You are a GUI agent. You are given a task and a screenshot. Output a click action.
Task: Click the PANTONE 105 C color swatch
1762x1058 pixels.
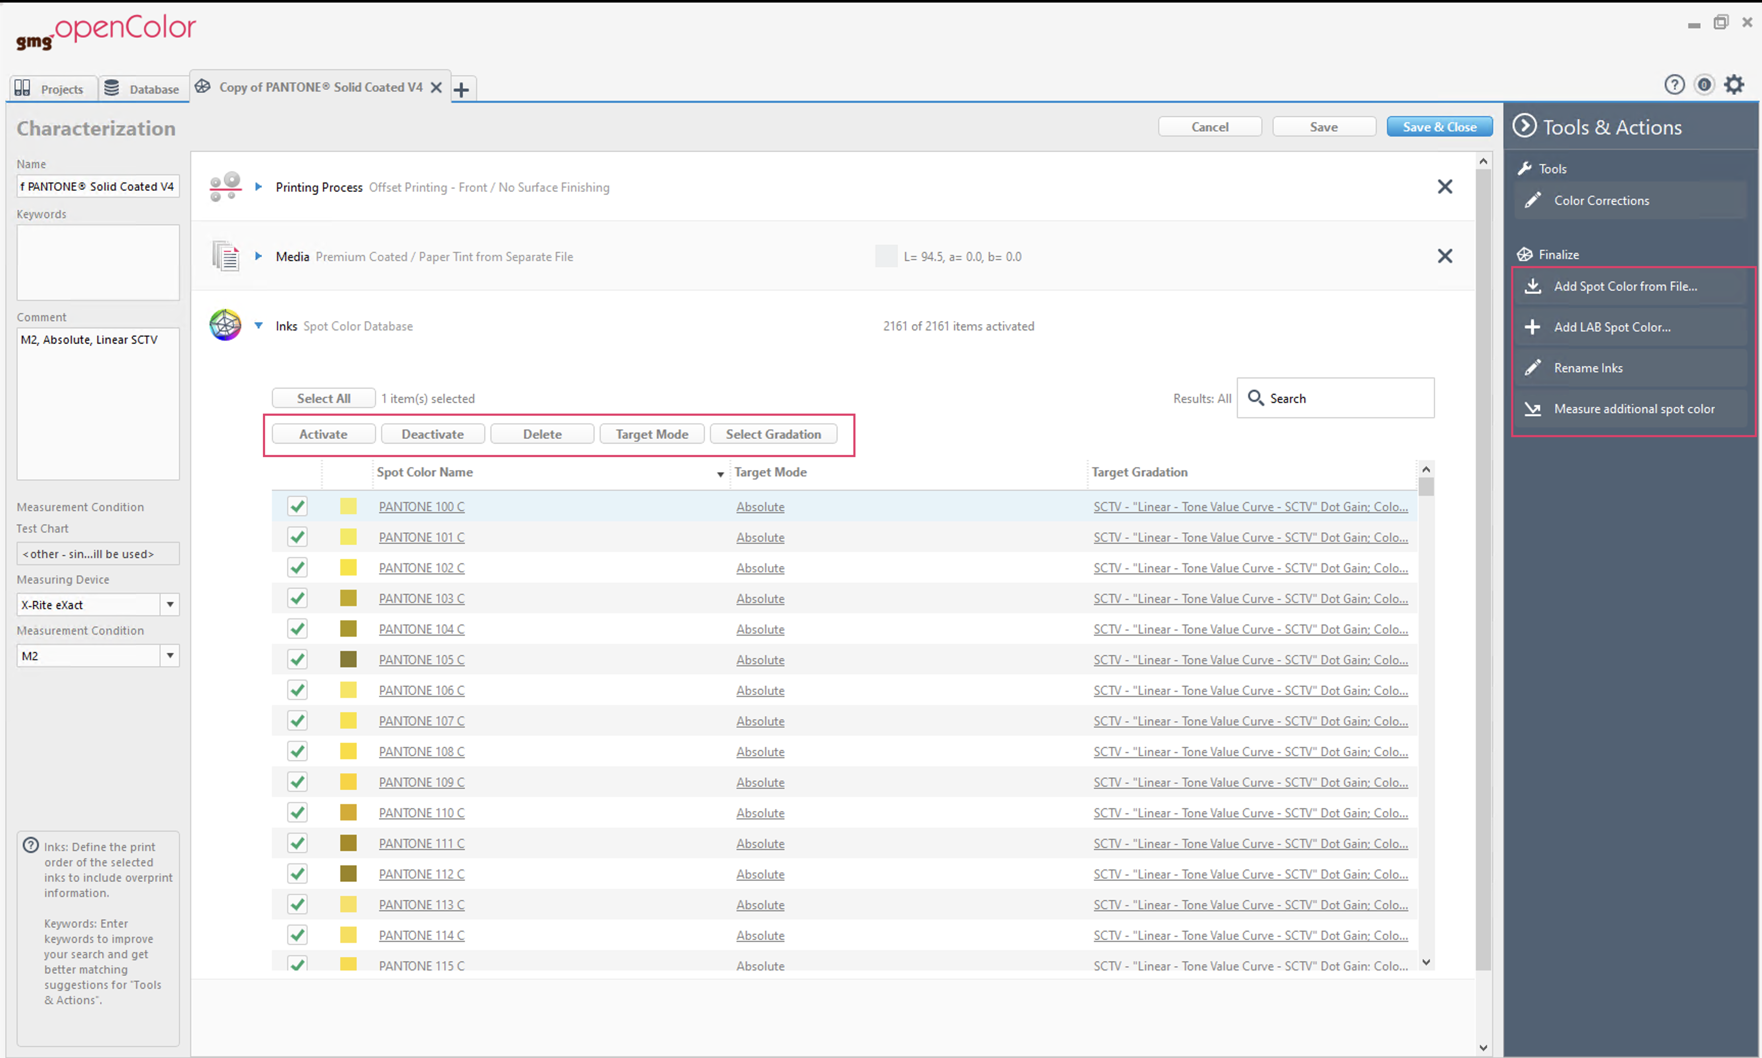pos(348,660)
